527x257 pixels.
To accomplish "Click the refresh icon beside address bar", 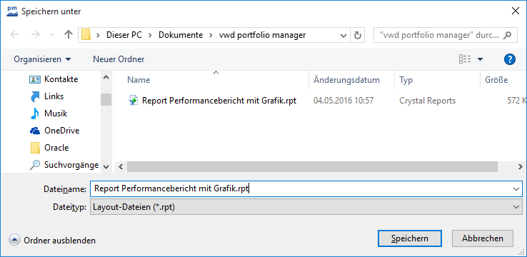I will click(358, 35).
